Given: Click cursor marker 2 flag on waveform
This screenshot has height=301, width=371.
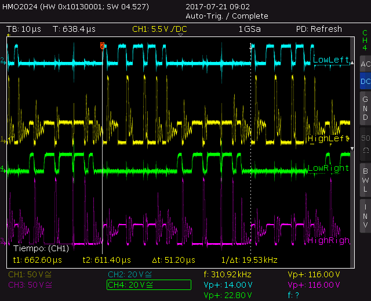Looking at the screenshot, I should 102,45.
